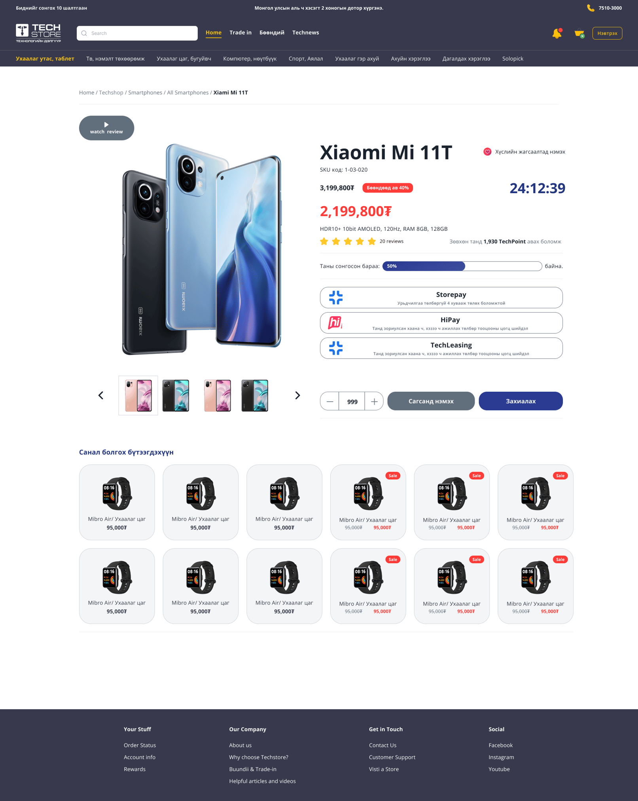Open the Trade in menu item

[240, 32]
